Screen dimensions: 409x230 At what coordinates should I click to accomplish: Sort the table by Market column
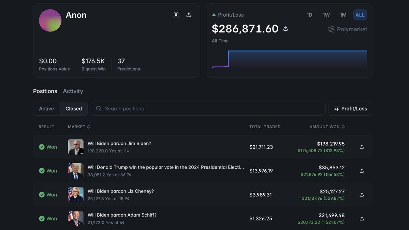point(79,127)
